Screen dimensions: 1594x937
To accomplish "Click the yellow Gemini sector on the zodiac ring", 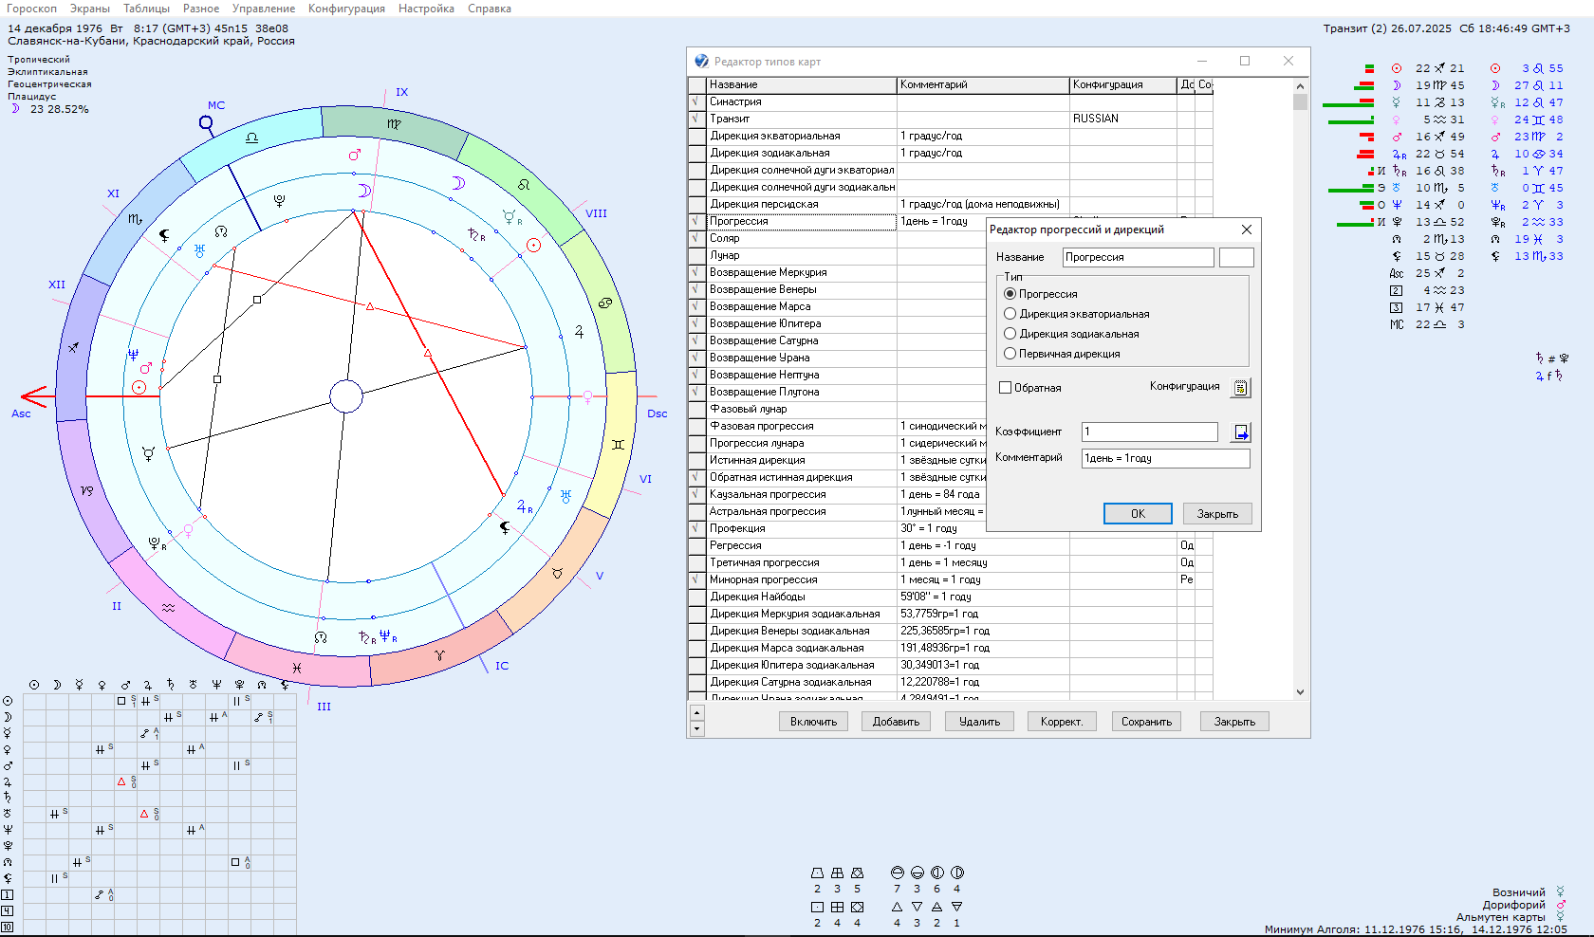I will pos(619,444).
